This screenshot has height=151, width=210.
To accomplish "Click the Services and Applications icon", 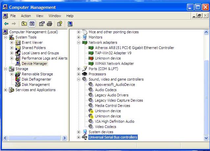I will pos(12,90).
